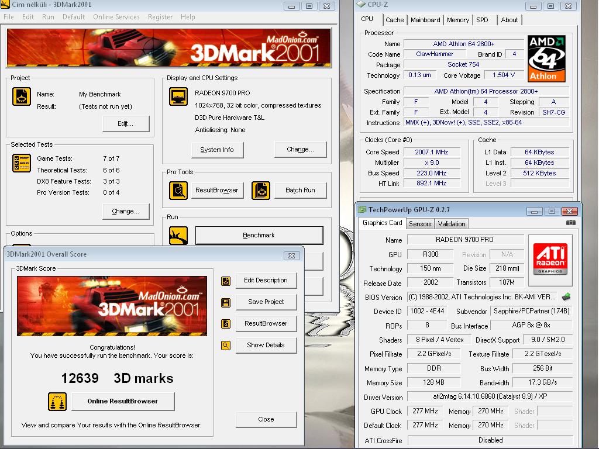The width and height of the screenshot is (599, 449).
Task: Click the Driver Version field in GPU-Z
Action: [490, 397]
